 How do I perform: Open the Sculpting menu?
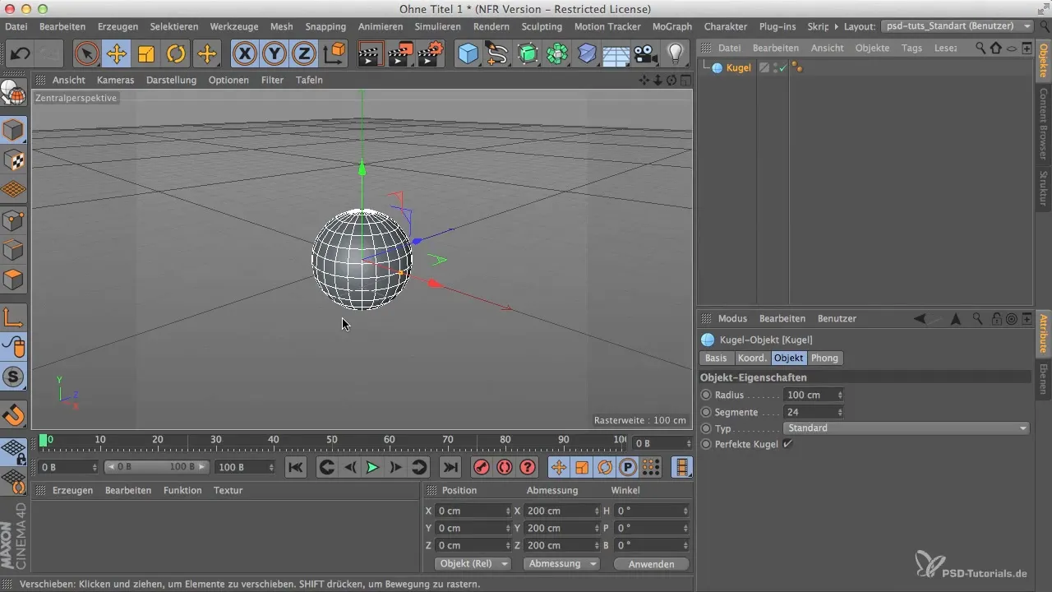pos(542,26)
